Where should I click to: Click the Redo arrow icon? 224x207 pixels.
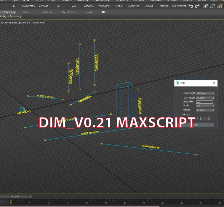[197, 6]
